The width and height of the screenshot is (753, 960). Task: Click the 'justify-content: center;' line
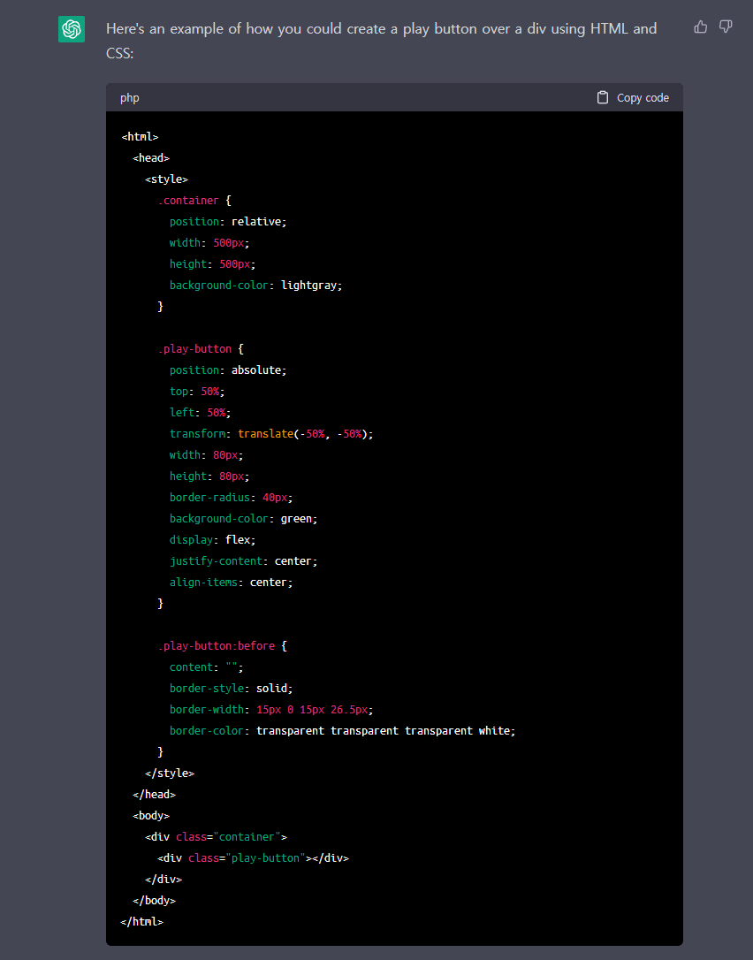[x=244, y=561]
